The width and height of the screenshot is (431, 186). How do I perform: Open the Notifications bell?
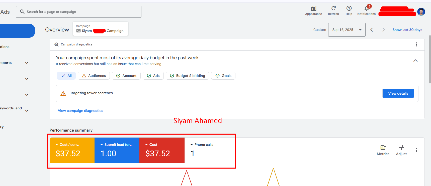pos(366,8)
